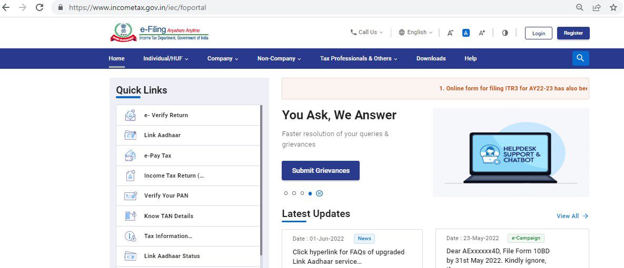Click the Latest Updates heading
The width and height of the screenshot is (624, 268).
pyautogui.click(x=316, y=213)
